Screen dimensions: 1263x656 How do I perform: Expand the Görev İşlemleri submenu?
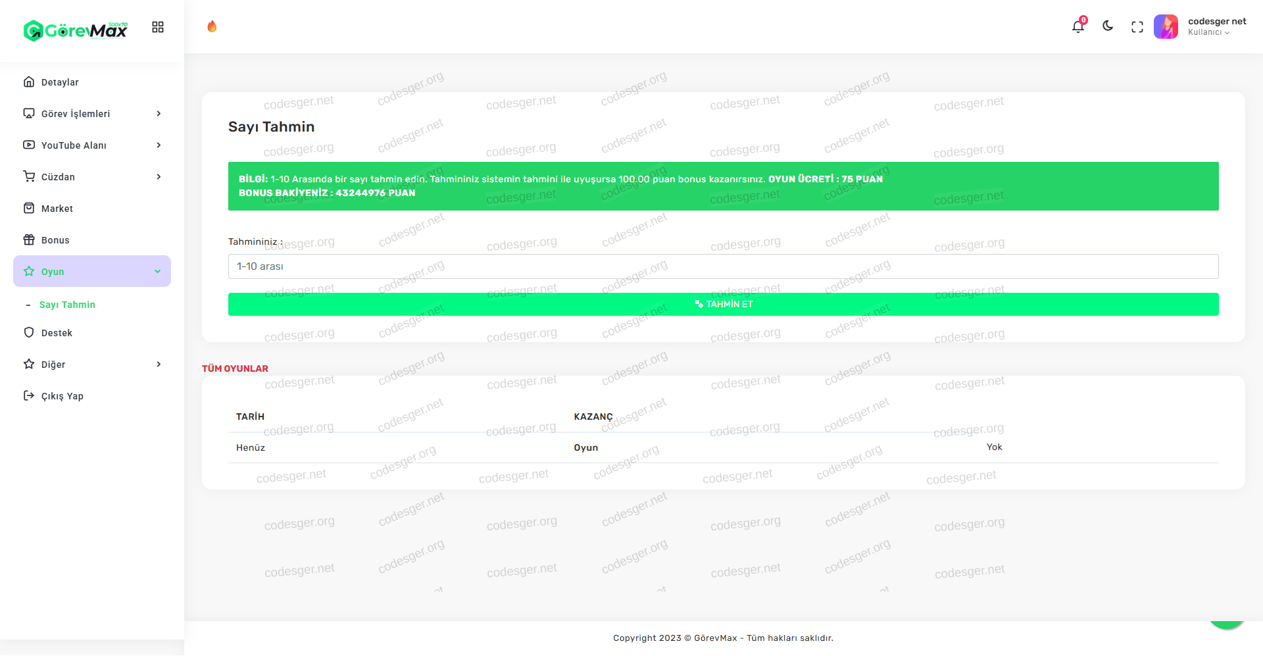(x=92, y=114)
